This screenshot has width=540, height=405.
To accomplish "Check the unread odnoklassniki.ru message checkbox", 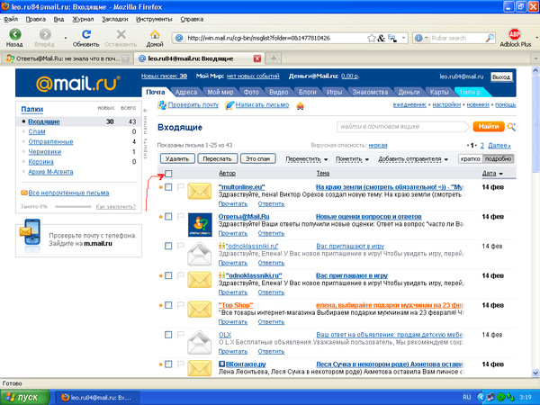I will (x=168, y=275).
